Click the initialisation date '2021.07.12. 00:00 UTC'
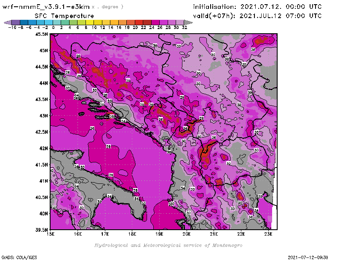The width and height of the screenshot is (337, 260). (281, 7)
